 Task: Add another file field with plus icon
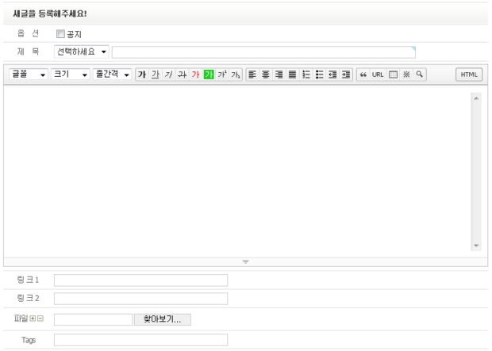point(33,319)
